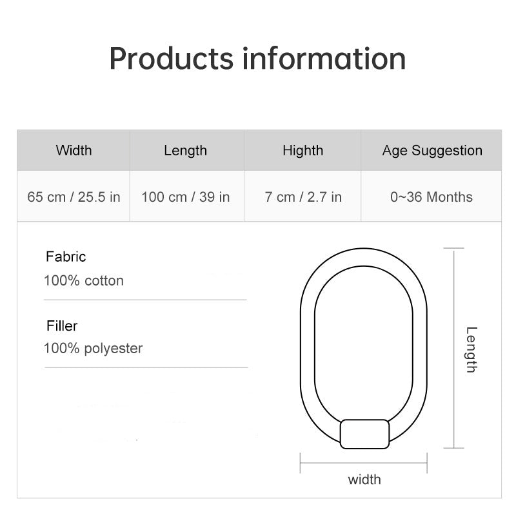Viewport: 516px width, 524px height.
Task: Select the 100 cm / 39 in cell
Action: 187,197
